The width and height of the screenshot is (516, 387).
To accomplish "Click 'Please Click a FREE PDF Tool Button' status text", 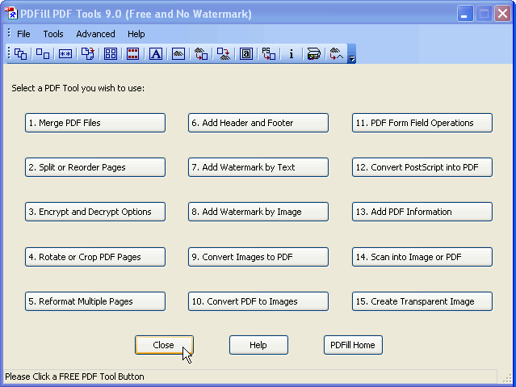I will 75,376.
